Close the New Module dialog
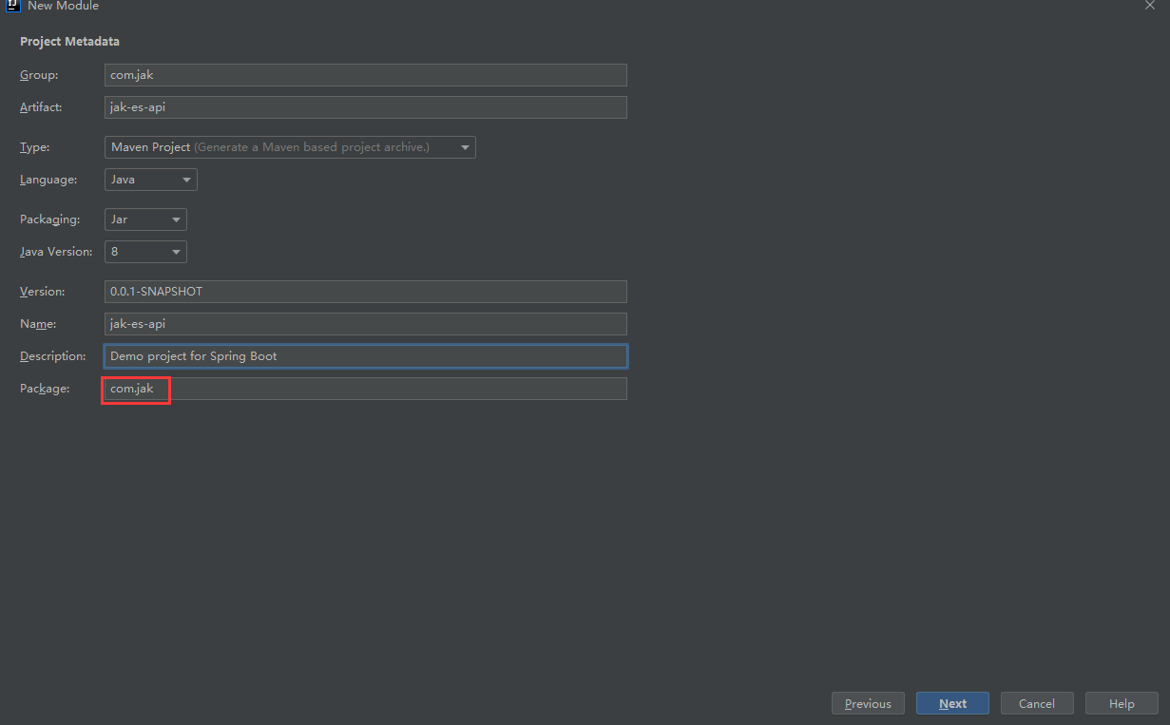 tap(1149, 5)
